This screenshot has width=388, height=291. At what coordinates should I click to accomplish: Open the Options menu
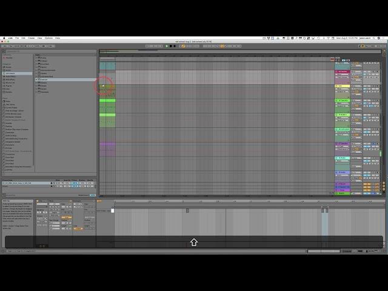tap(48, 38)
